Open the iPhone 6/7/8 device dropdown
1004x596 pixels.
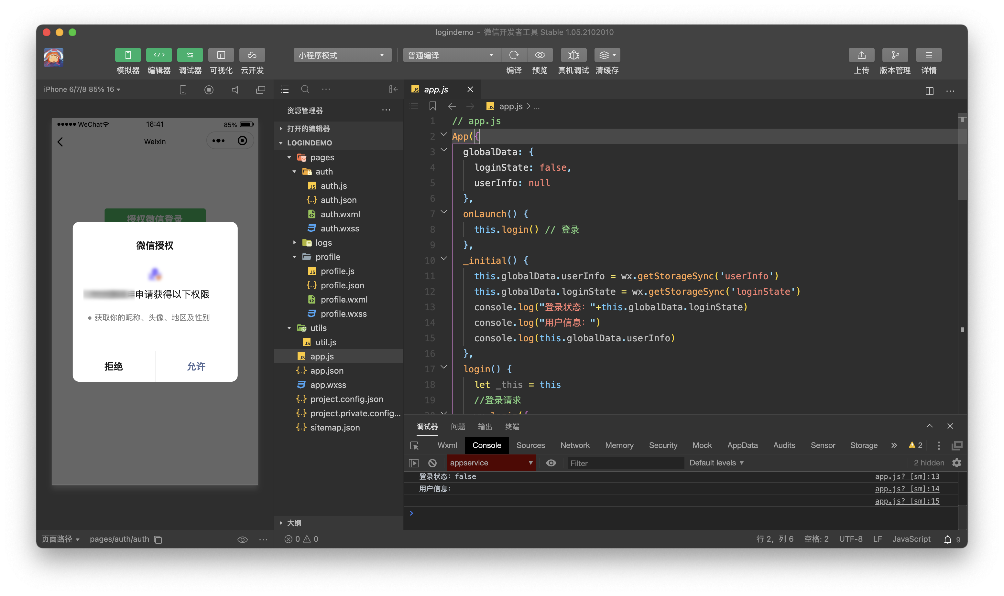click(x=82, y=90)
